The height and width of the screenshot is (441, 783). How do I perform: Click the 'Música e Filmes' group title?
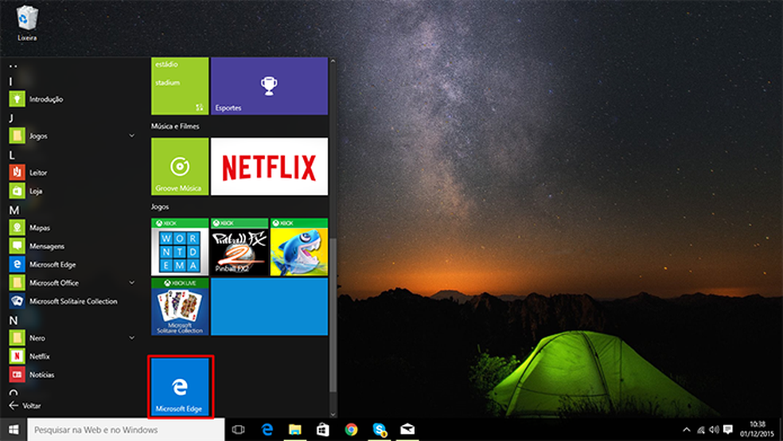tap(175, 127)
